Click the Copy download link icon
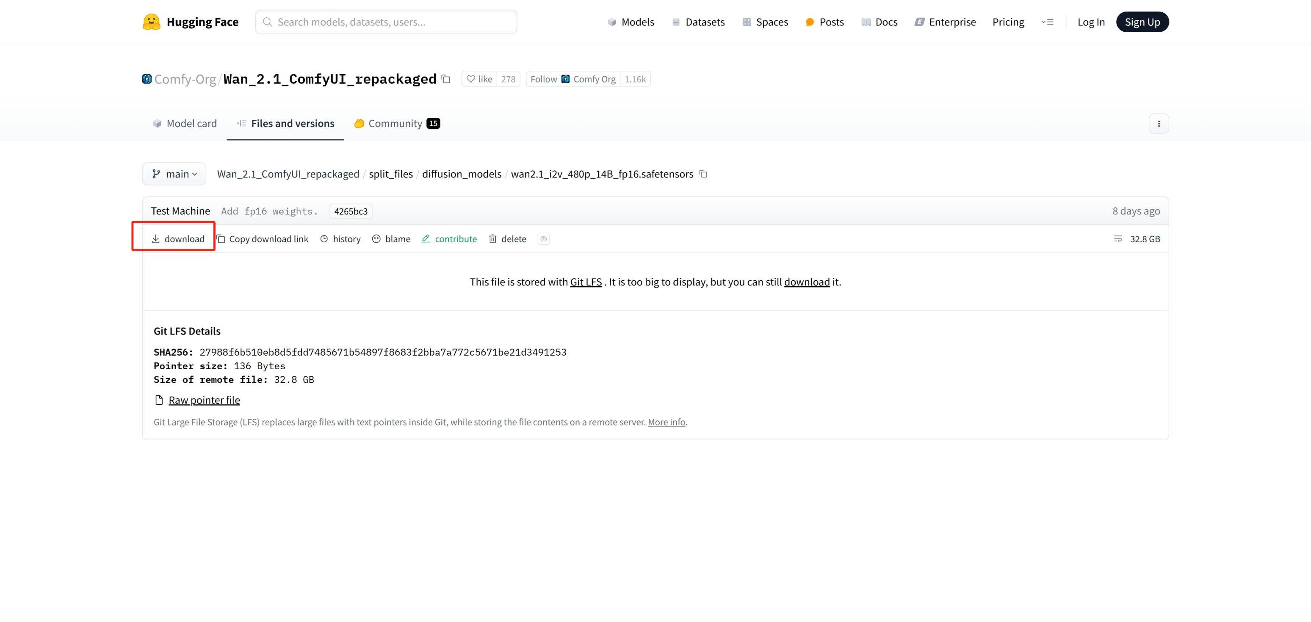The image size is (1311, 622). point(221,239)
